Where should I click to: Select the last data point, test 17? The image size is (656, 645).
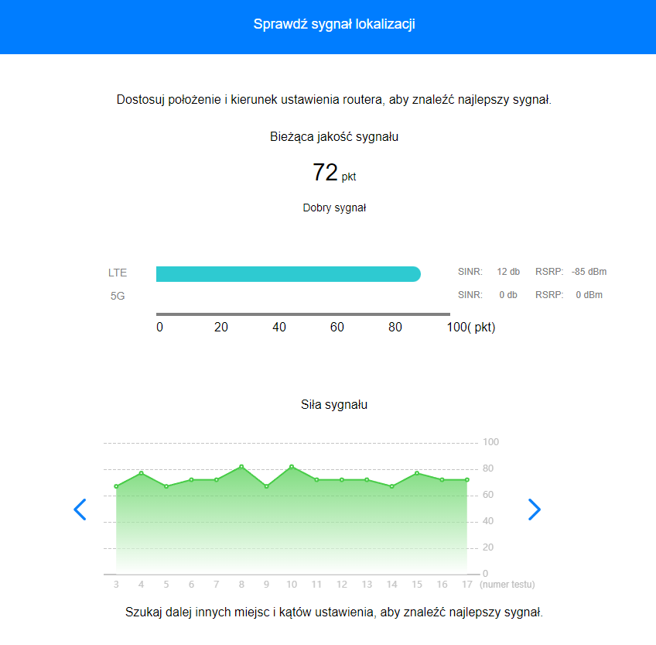[467, 480]
